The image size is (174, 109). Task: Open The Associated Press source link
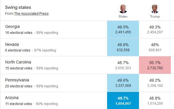click(x=31, y=14)
